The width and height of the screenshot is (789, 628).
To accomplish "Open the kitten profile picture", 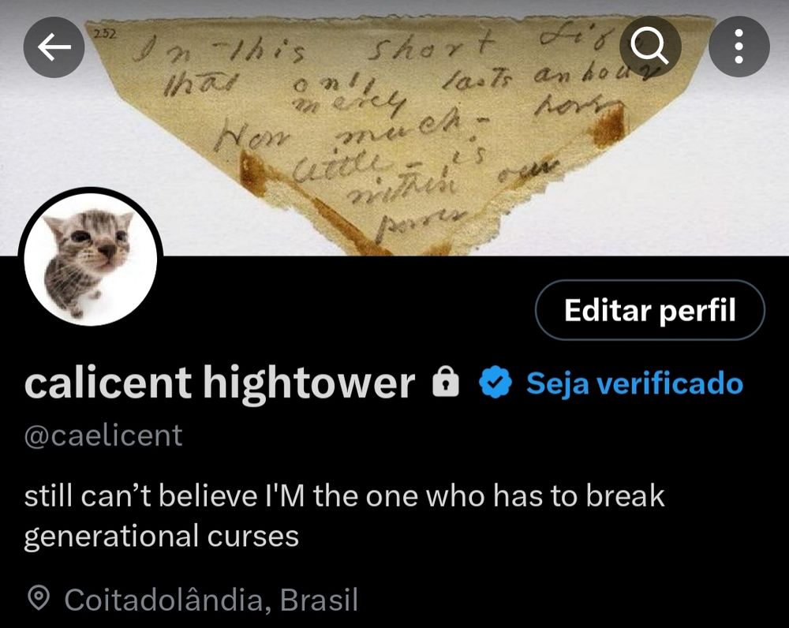I will [x=91, y=259].
